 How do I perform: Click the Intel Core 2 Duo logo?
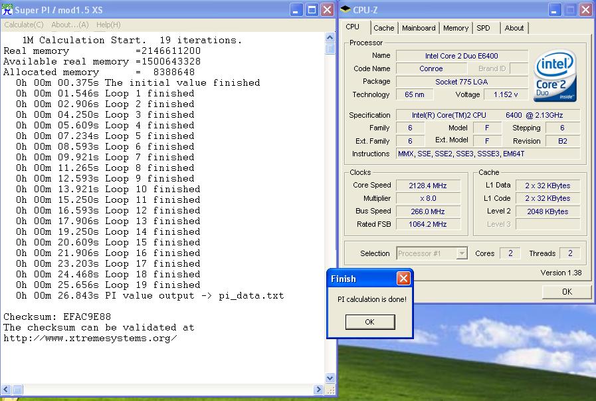[x=555, y=76]
